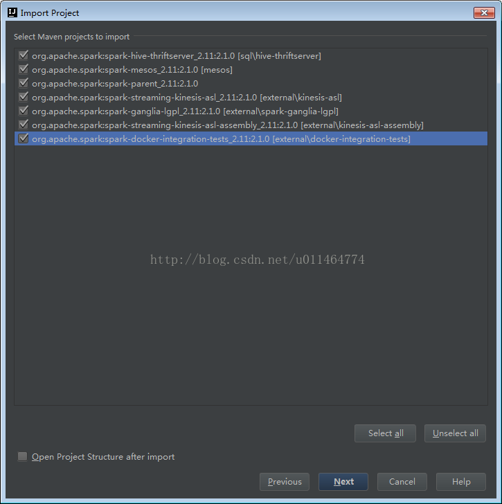The height and width of the screenshot is (504, 502).
Task: Uncheck the spark-mesos project checkbox
Action: 24,69
